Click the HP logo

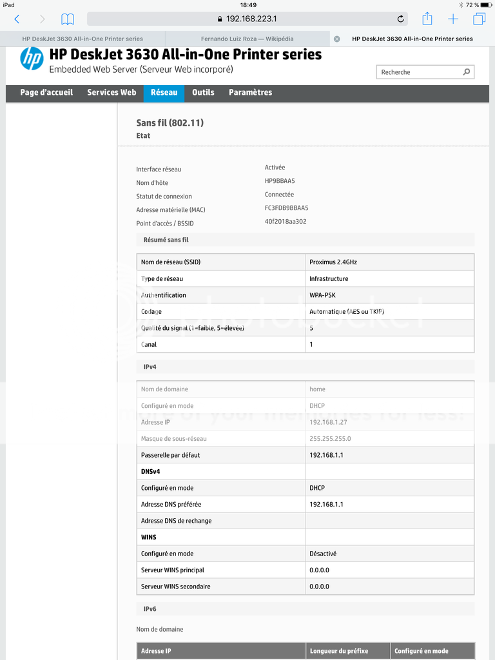[x=32, y=59]
